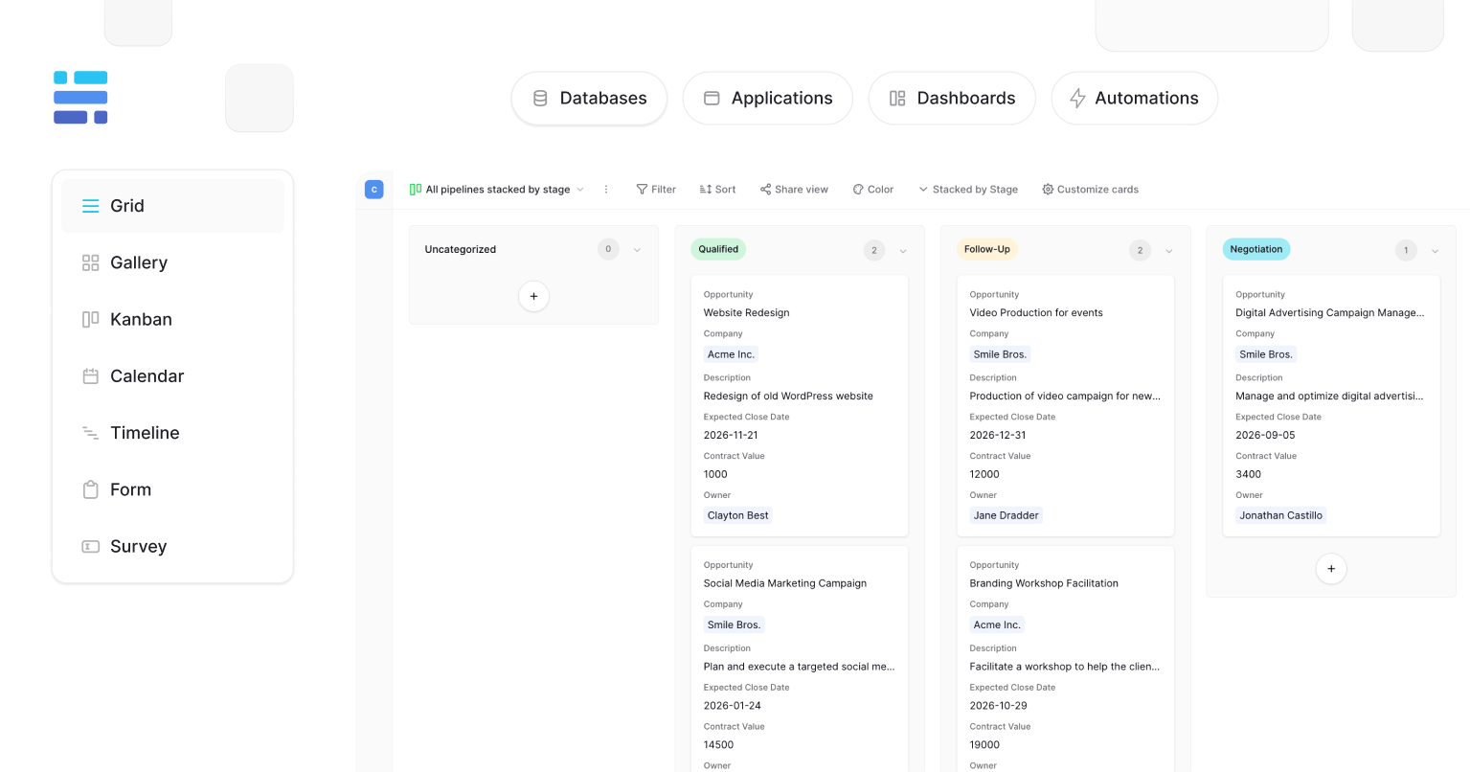Open the Dashboards tab
Screen dimensions: 1470x772
coord(952,98)
